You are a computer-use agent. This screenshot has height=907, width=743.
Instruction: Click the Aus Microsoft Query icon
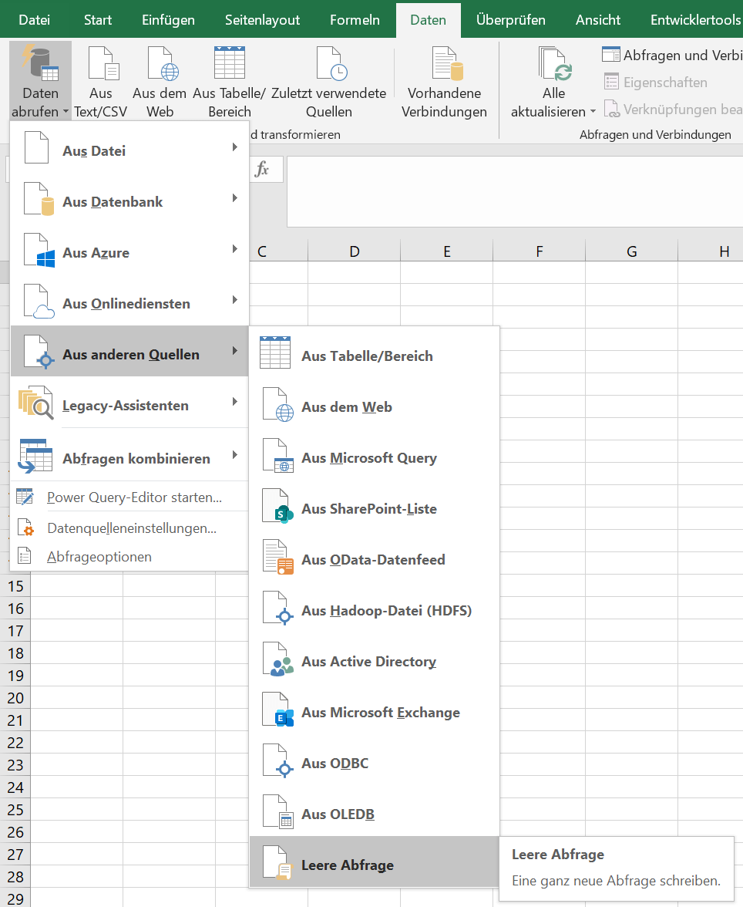coord(278,455)
